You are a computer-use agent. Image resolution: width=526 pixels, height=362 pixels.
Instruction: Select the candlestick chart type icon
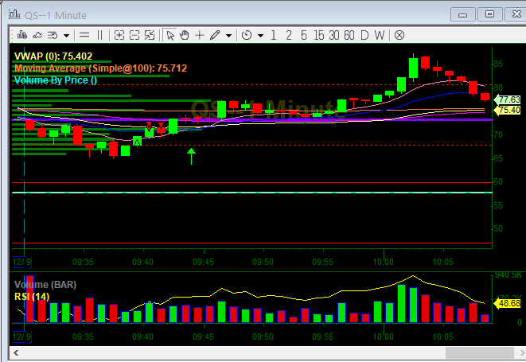point(21,35)
